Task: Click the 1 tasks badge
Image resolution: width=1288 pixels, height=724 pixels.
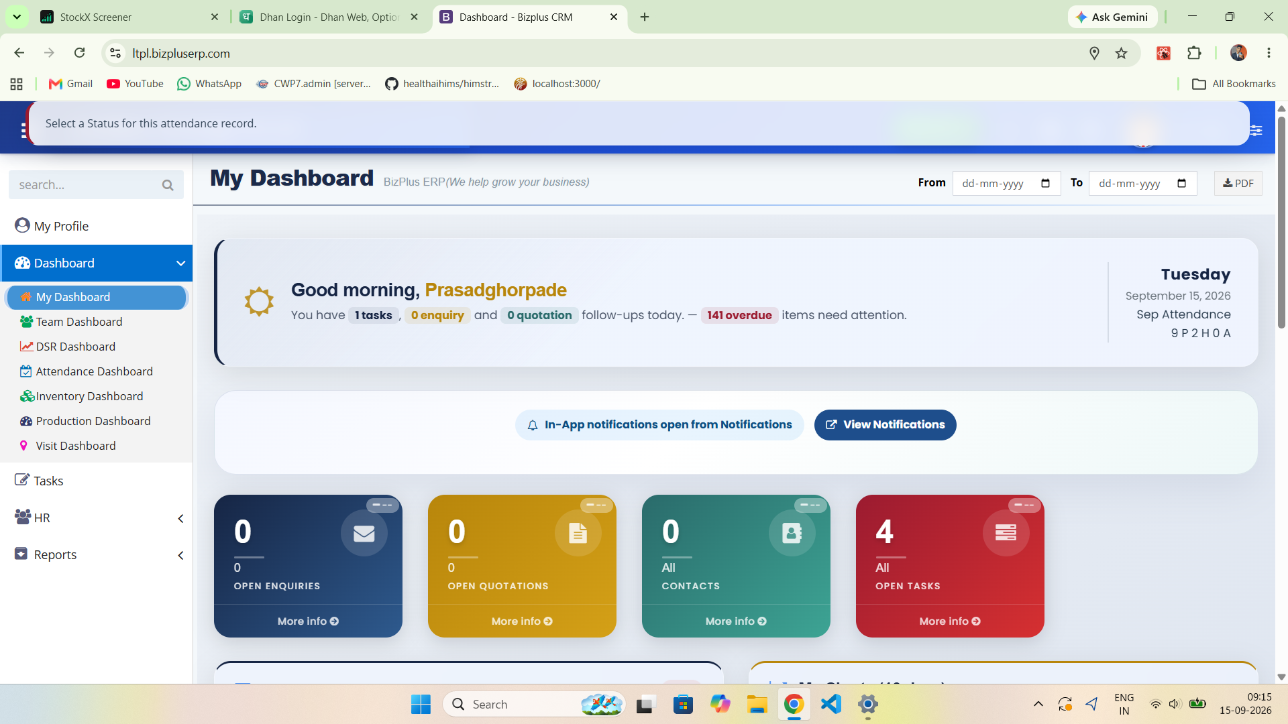Action: [373, 315]
